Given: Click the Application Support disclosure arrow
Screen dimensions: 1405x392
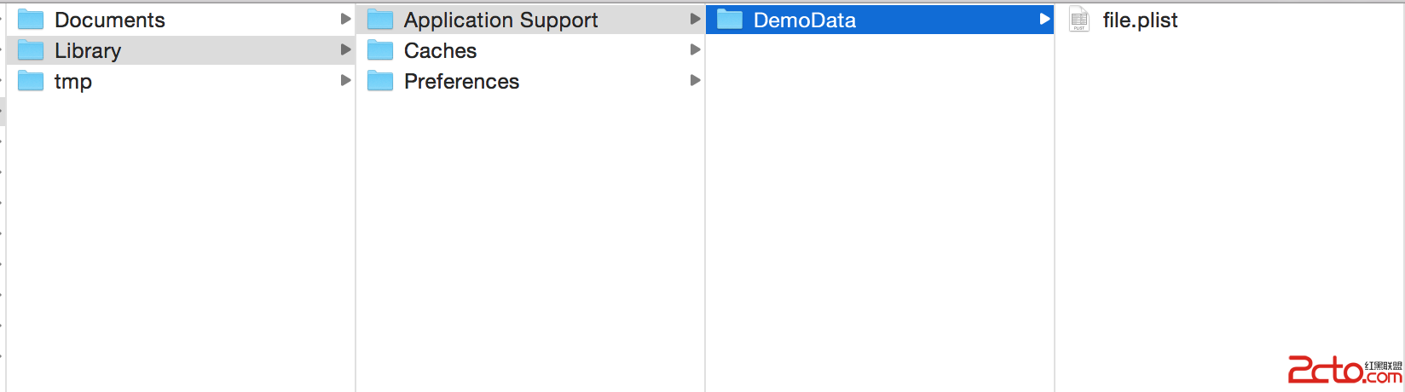Looking at the screenshot, I should point(695,19).
